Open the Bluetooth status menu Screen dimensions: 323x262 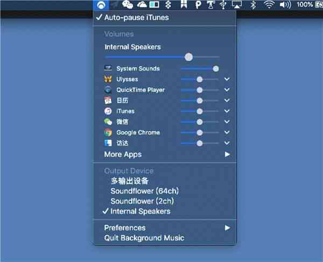tap(253, 4)
